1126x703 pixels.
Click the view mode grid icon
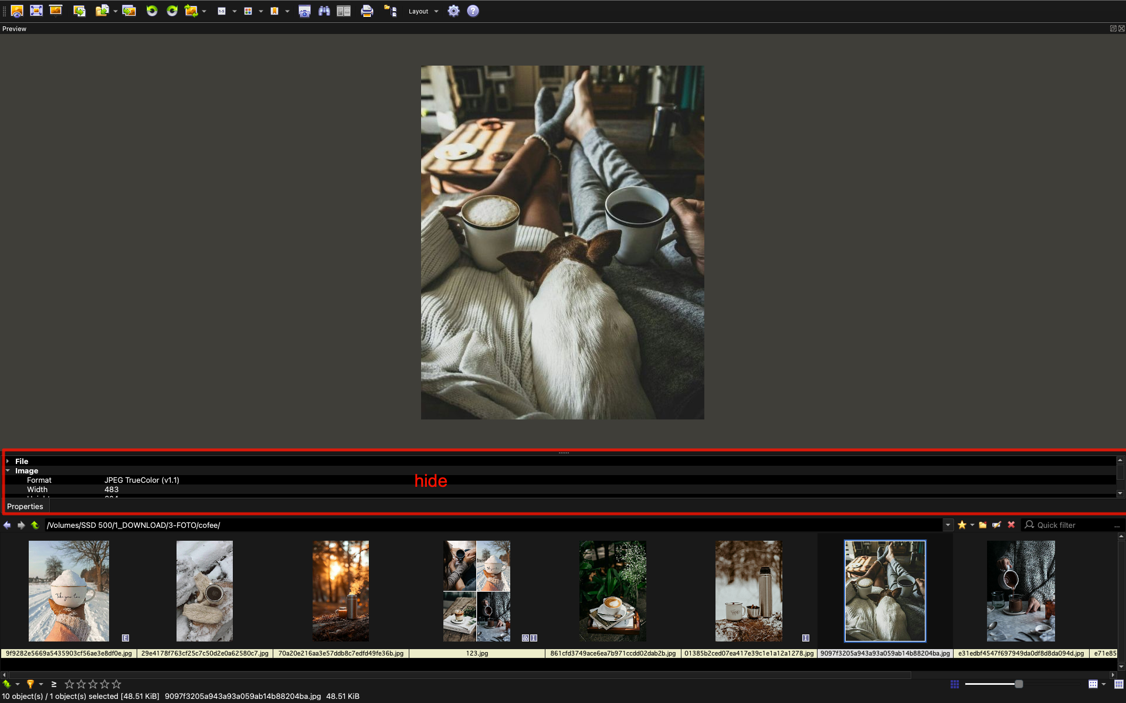click(x=1093, y=684)
